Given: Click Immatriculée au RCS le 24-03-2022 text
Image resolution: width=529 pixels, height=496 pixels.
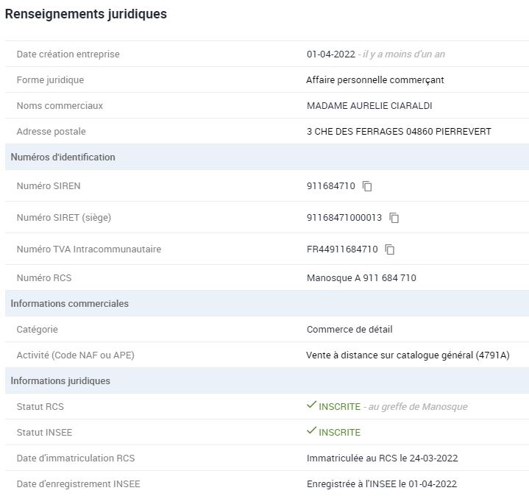Looking at the screenshot, I should coord(382,458).
